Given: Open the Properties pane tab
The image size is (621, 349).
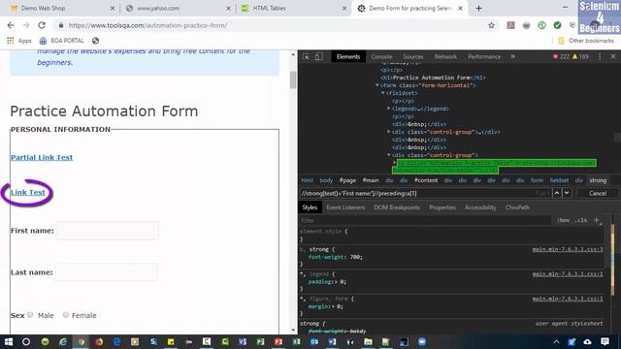Looking at the screenshot, I should point(442,207).
